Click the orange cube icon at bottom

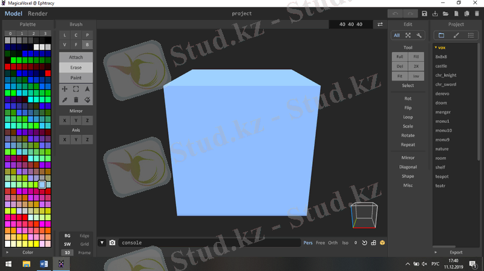(382, 243)
